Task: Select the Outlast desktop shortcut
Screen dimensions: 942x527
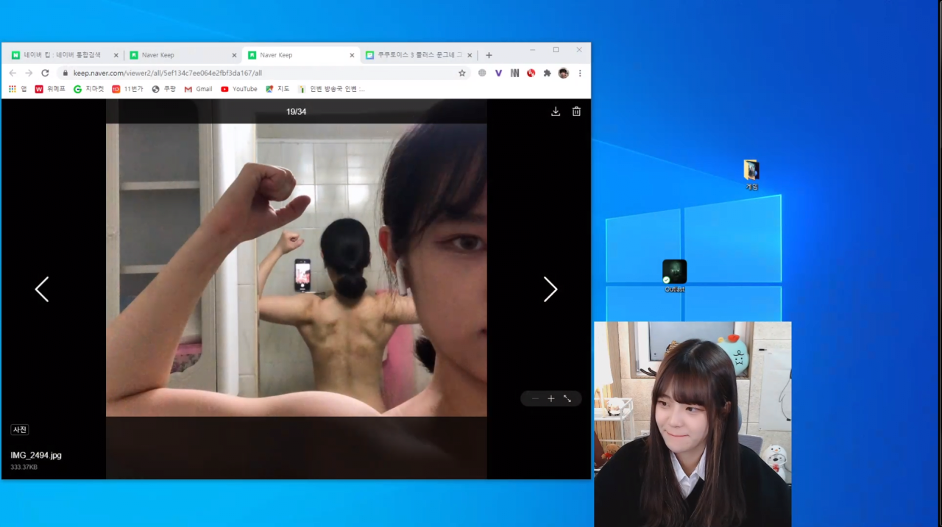Action: point(674,273)
